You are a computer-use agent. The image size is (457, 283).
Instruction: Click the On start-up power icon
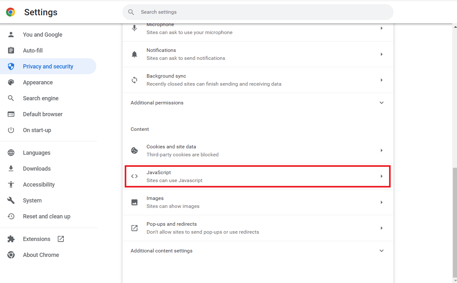11,130
